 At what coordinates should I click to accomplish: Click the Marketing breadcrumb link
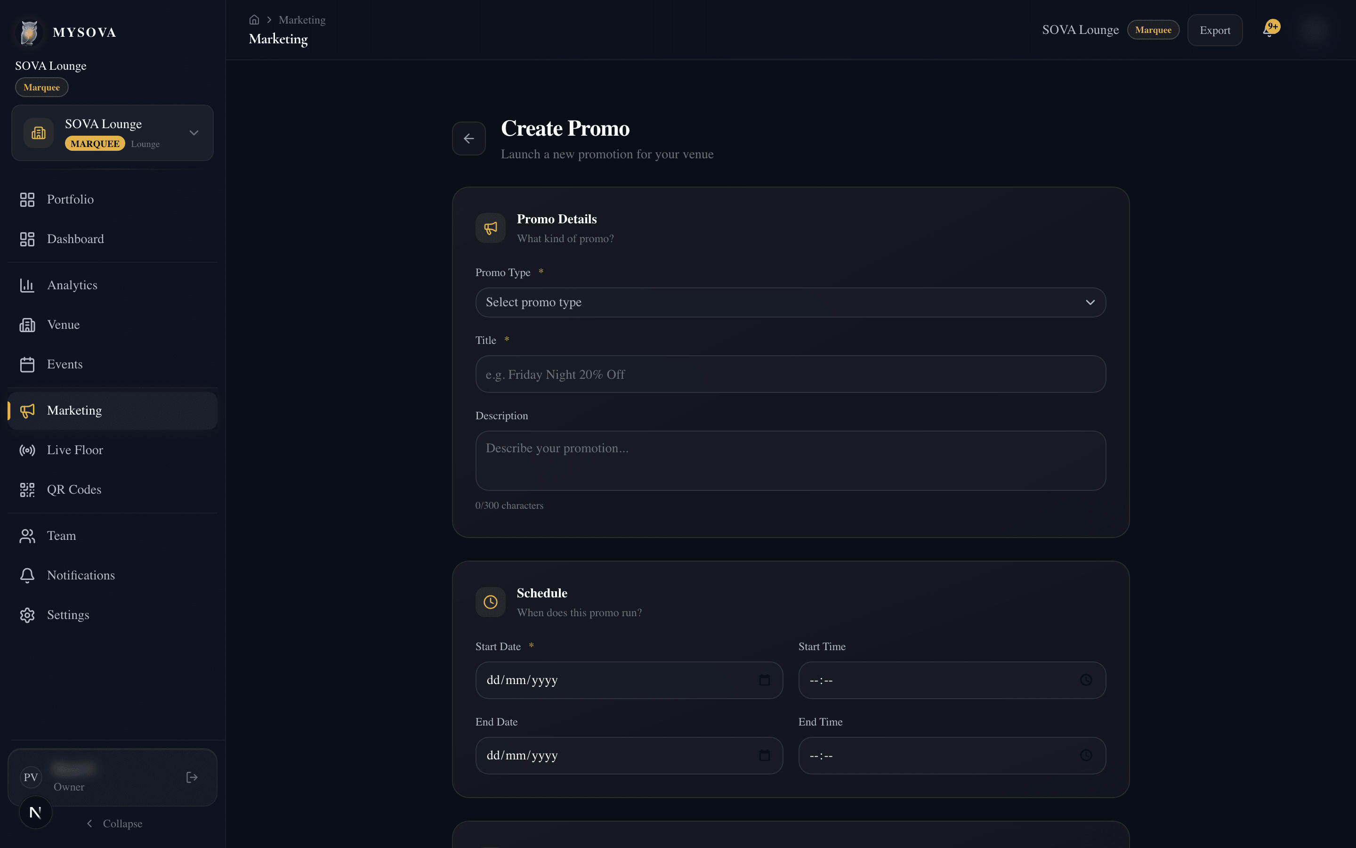[x=301, y=20]
